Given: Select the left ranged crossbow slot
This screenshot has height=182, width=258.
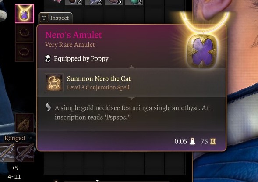Looking at the screenshot, I should [x=7, y=152].
